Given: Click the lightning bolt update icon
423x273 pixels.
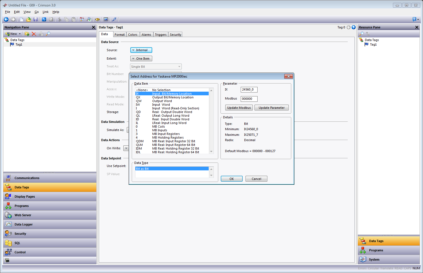Looking at the screenshot, I should click(x=114, y=19).
